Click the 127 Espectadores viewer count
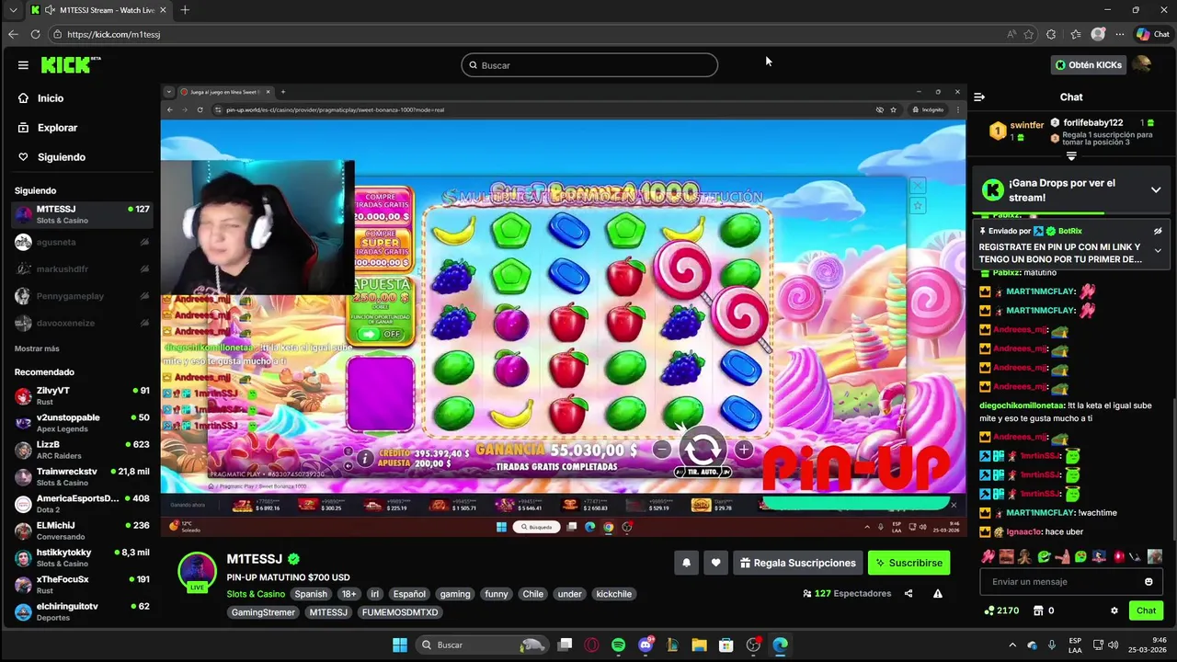The height and width of the screenshot is (662, 1177). pos(847,594)
